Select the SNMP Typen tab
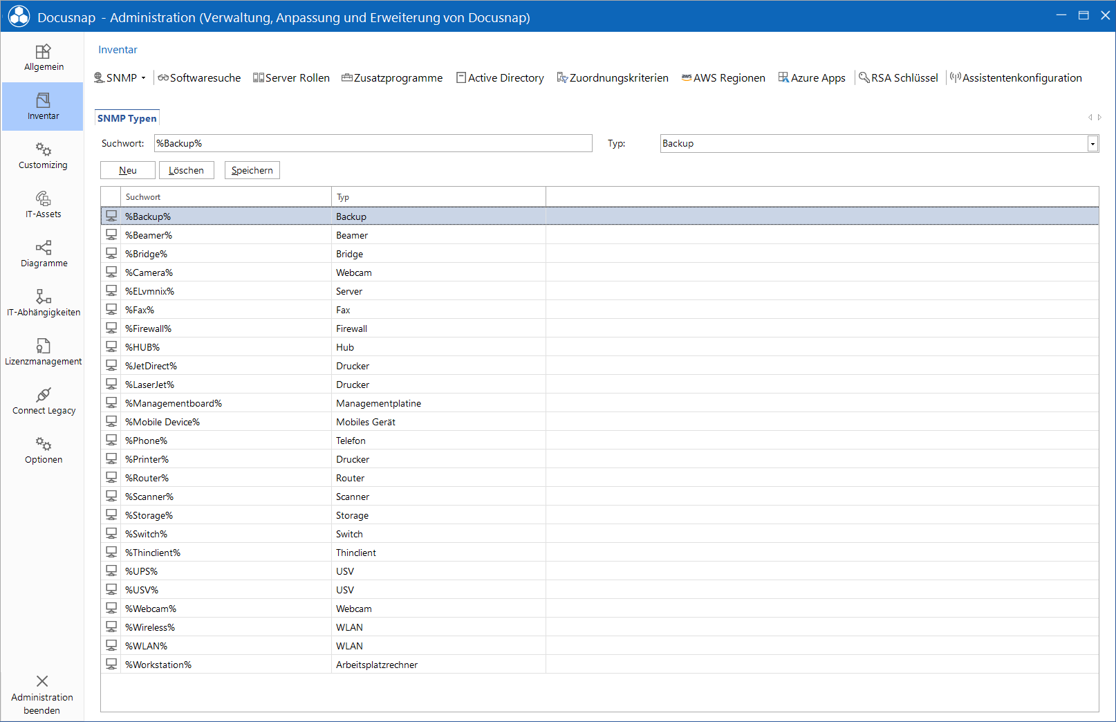Viewport: 1116px width, 722px height. click(x=127, y=118)
